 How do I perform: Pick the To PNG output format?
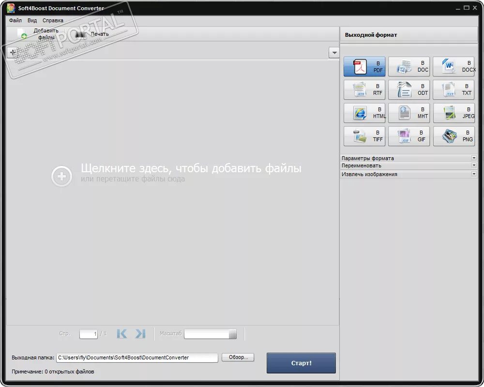pos(454,136)
